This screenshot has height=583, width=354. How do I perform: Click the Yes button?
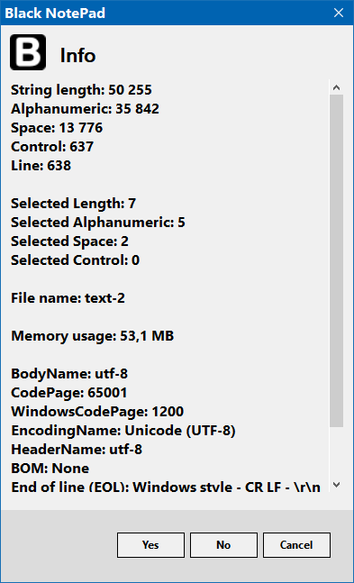pos(150,545)
